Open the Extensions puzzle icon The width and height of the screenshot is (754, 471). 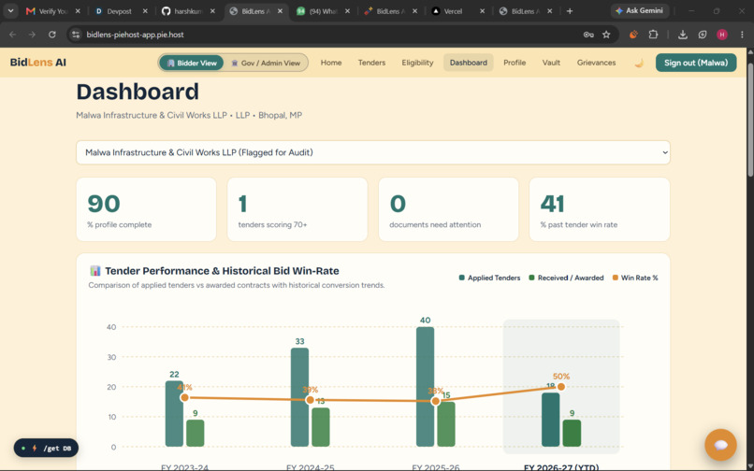pyautogui.click(x=653, y=35)
